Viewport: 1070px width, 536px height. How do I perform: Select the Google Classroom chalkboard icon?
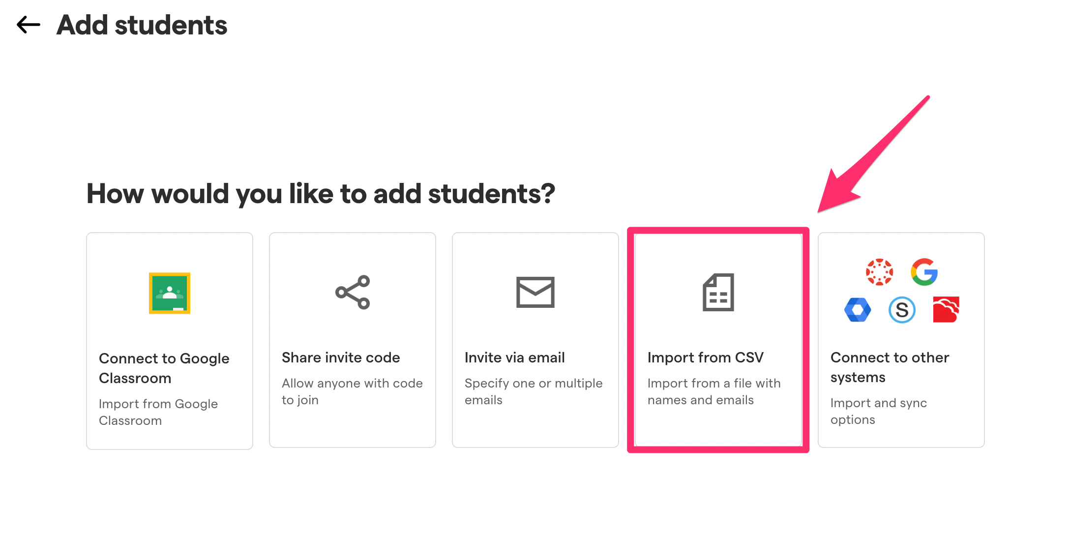pos(170,293)
